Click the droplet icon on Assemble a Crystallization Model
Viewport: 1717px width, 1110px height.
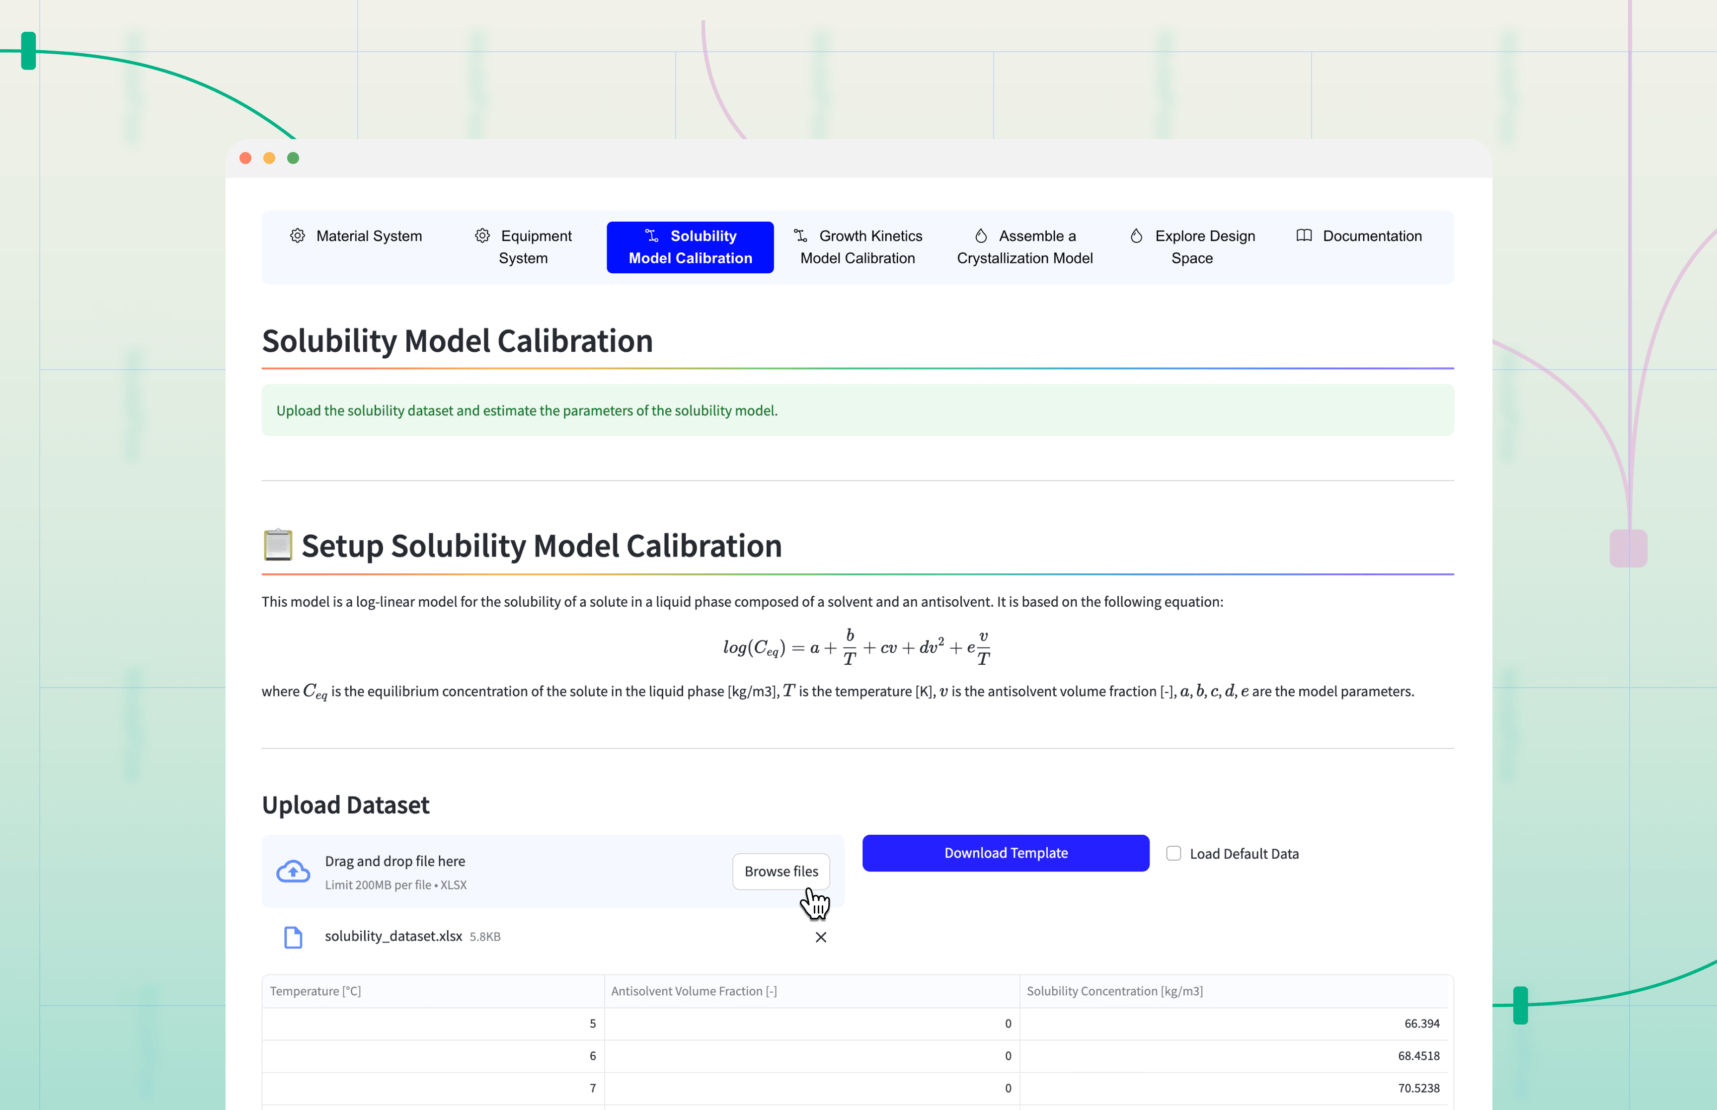981,237
